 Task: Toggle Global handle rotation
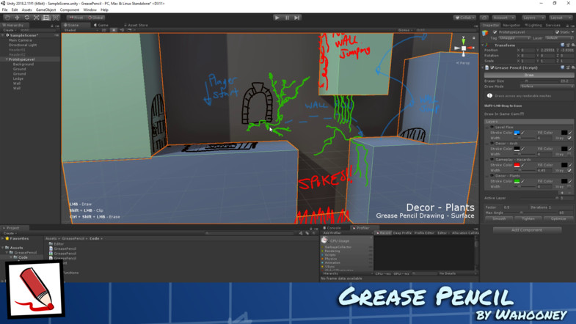pos(96,18)
